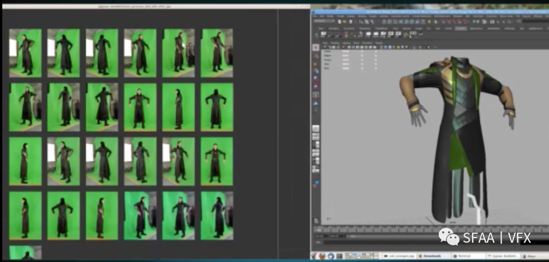Activate the Paint Selection tool in toolbox
This screenshot has width=549, height=262.
[x=316, y=63]
